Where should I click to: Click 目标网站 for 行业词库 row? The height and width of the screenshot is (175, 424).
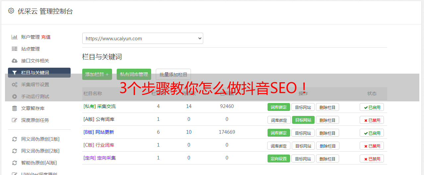303,146
